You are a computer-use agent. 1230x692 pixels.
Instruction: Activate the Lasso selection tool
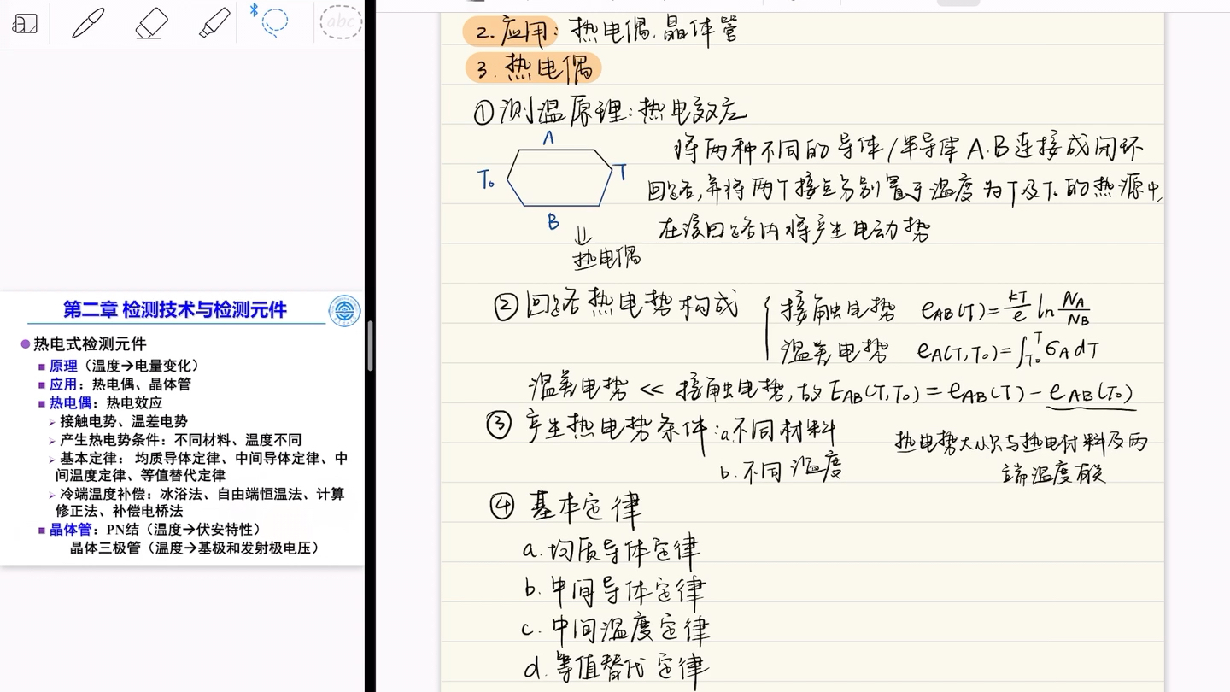[274, 22]
